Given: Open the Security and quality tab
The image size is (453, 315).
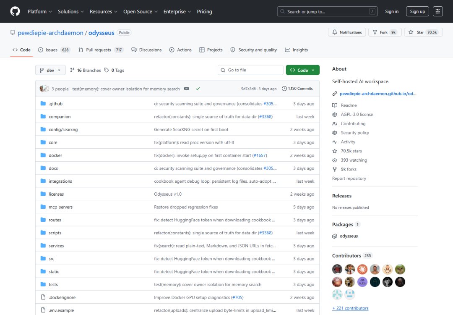Looking at the screenshot, I should point(254,50).
